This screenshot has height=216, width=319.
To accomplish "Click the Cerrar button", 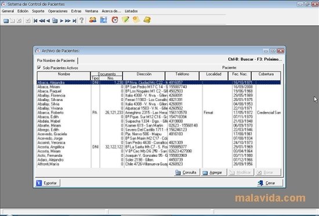I will [270, 183].
